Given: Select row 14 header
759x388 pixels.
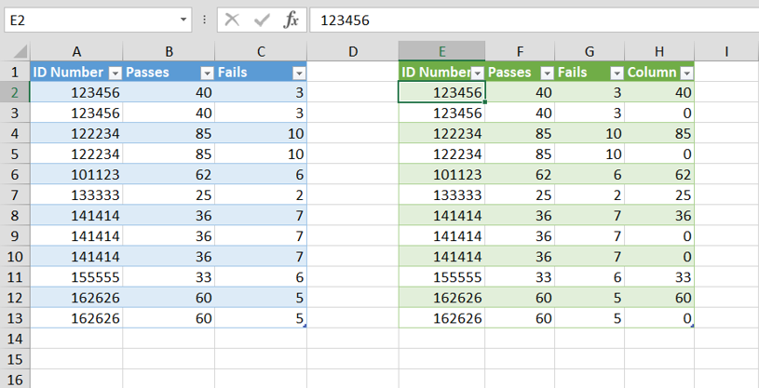Looking at the screenshot, I should tap(15, 339).
